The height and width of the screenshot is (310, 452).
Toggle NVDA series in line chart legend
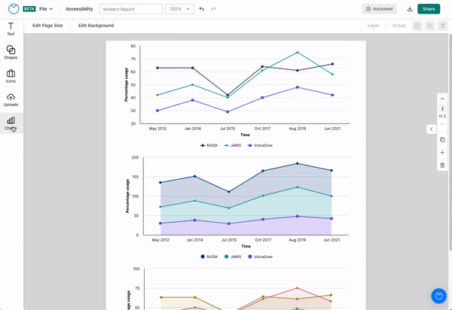[x=209, y=145]
